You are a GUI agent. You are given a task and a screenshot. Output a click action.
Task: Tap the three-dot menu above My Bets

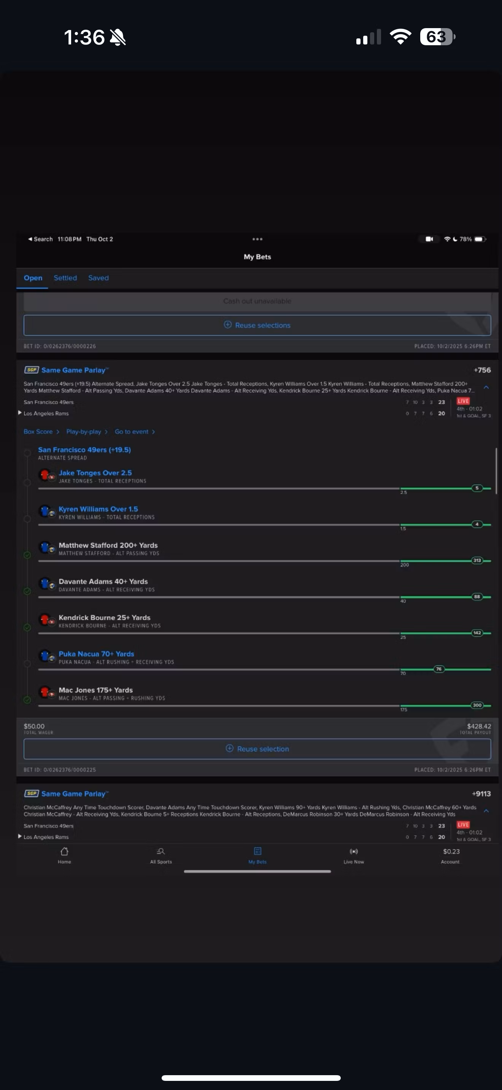(x=257, y=239)
